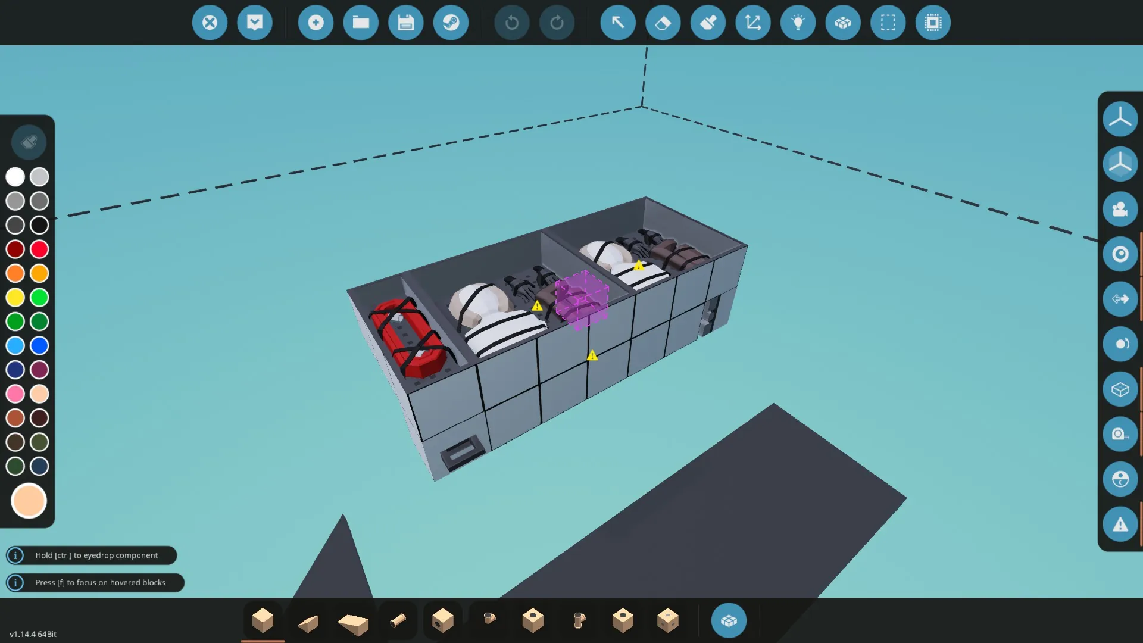Select the paint brush tool in top toolbar

click(708, 23)
